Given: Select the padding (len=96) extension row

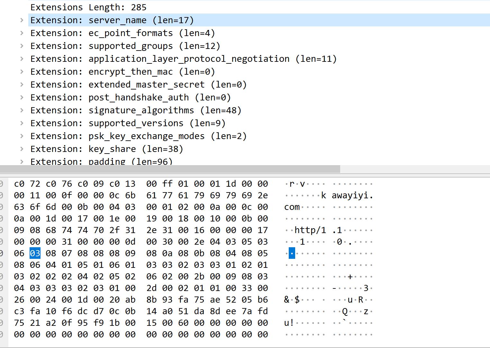Looking at the screenshot, I should point(101,161).
